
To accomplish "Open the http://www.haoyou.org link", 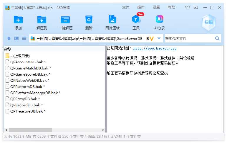I will (155, 48).
